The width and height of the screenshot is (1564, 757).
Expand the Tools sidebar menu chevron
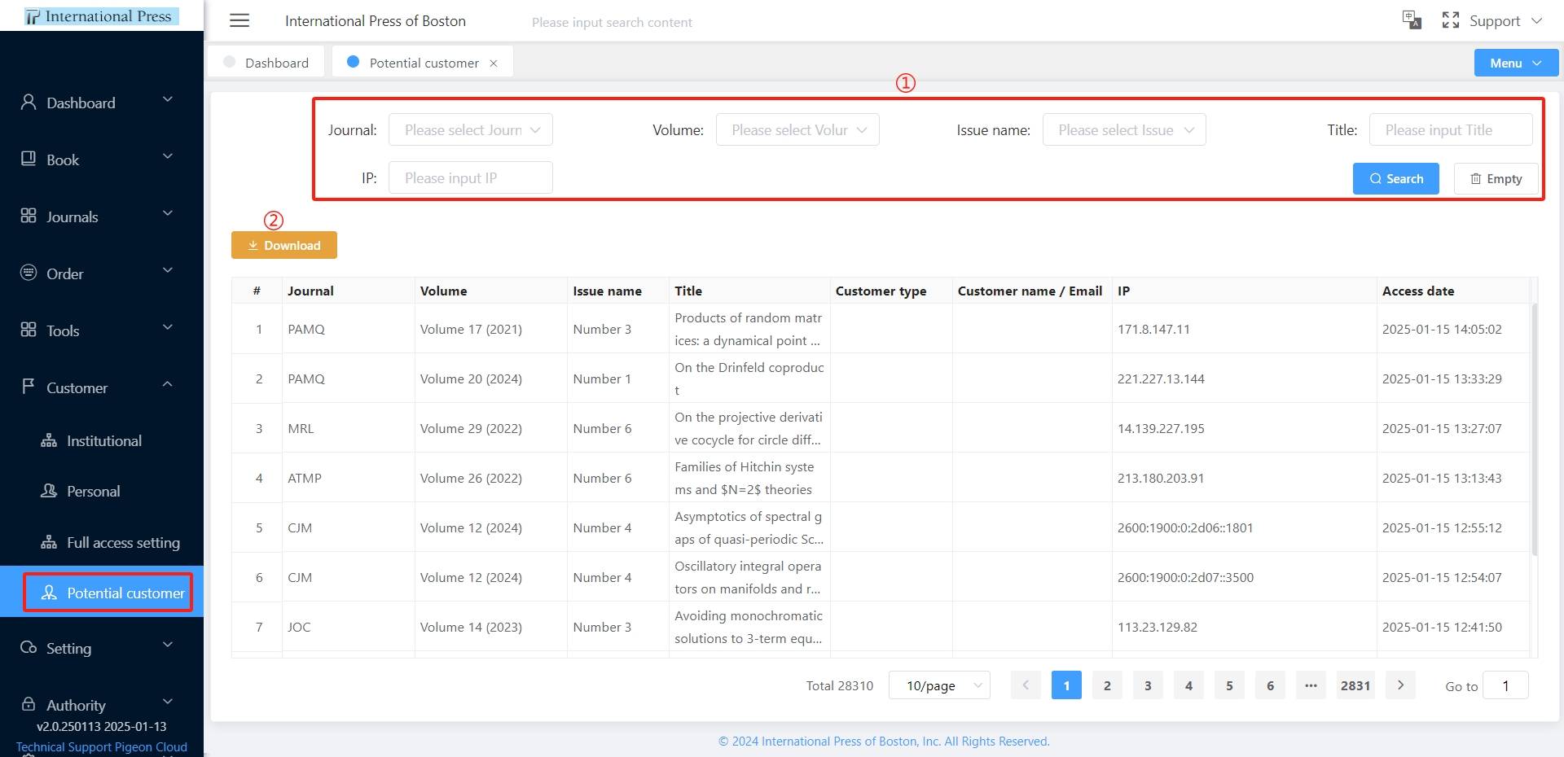coord(168,327)
